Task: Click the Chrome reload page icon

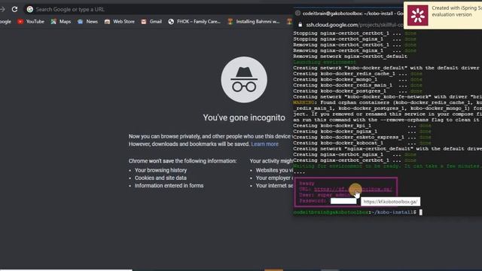Action: (14, 9)
